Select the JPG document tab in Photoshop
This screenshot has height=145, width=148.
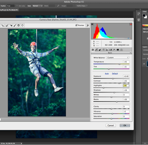(9, 10)
